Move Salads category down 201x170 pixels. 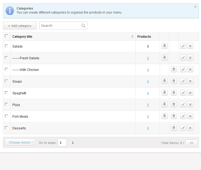point(165,46)
